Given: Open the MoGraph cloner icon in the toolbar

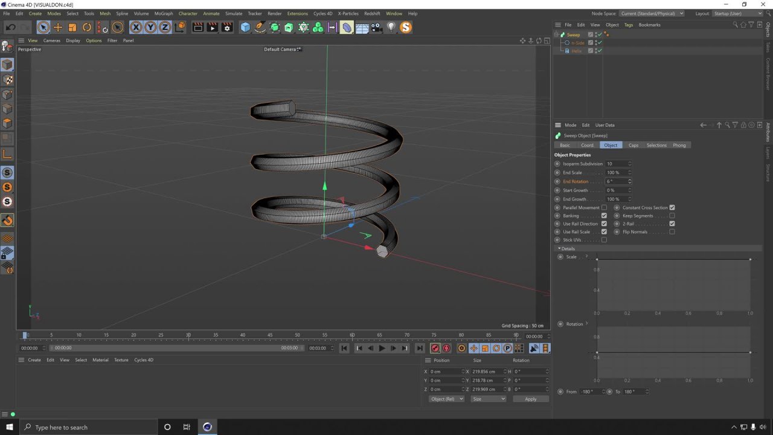Looking at the screenshot, I should 319,27.
